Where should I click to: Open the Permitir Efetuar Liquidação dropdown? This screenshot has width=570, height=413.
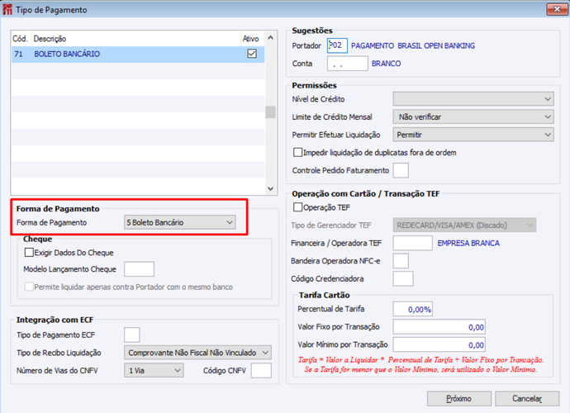point(473,135)
